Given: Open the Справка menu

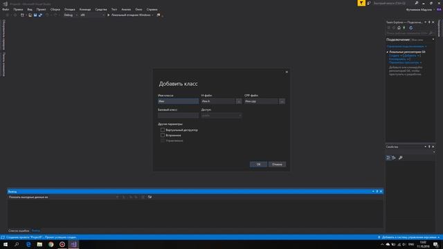Looking at the screenshot, I should [x=152, y=9].
